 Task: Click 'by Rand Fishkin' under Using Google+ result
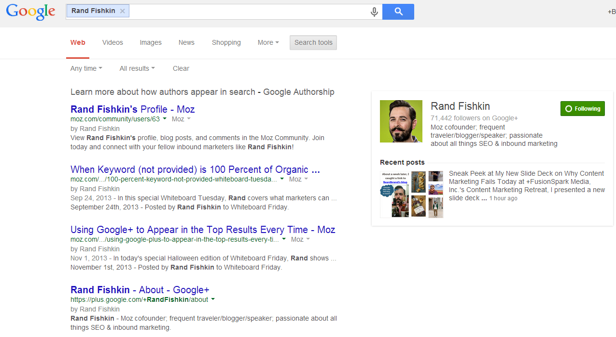pos(95,249)
